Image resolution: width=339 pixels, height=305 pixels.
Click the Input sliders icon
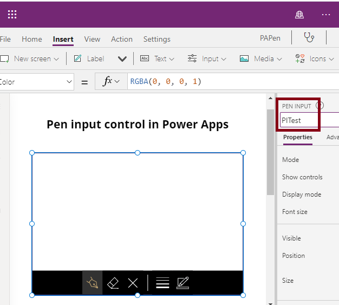tap(192, 59)
